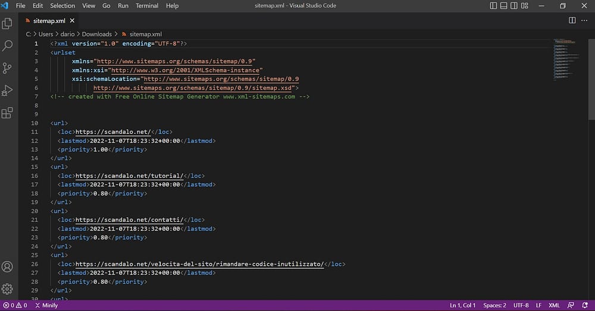Click the https://scandalo.net/ link

point(113,132)
